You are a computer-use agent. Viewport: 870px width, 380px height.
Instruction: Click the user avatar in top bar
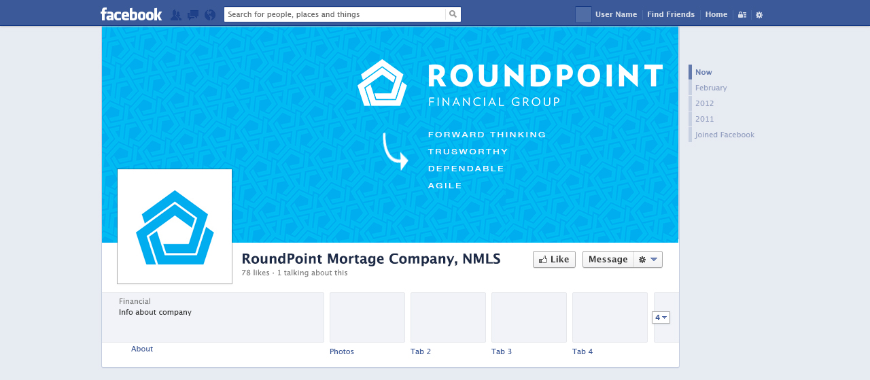(x=583, y=14)
